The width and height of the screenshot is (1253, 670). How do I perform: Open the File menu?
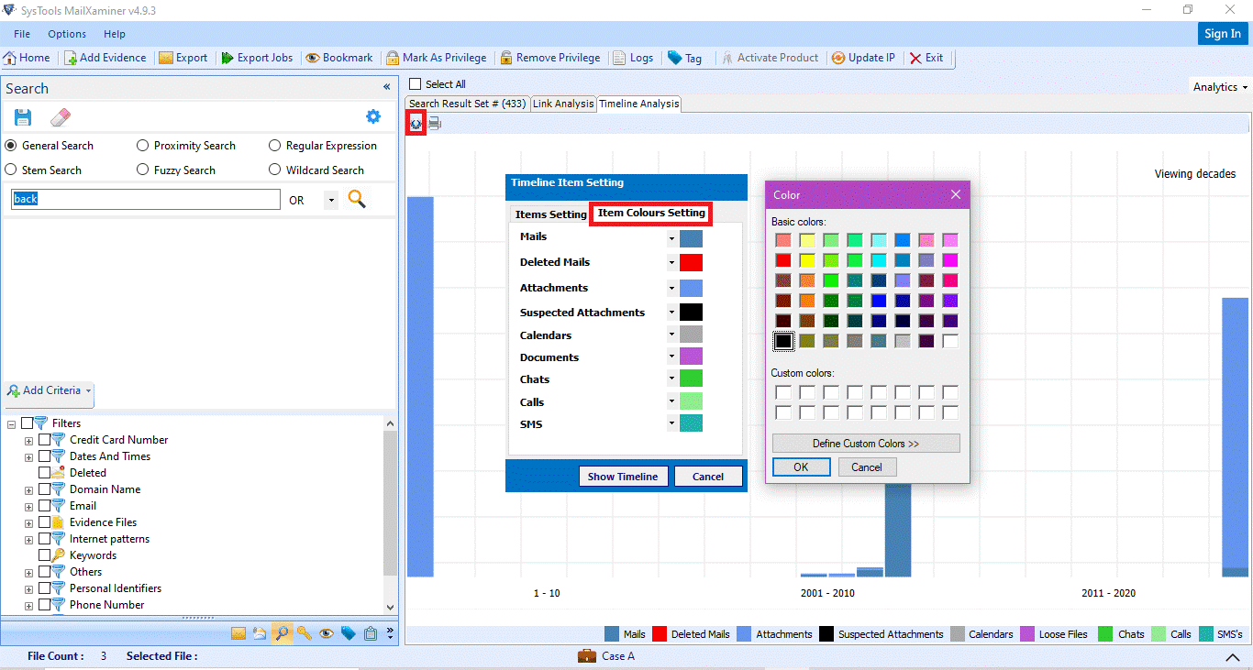coord(22,34)
